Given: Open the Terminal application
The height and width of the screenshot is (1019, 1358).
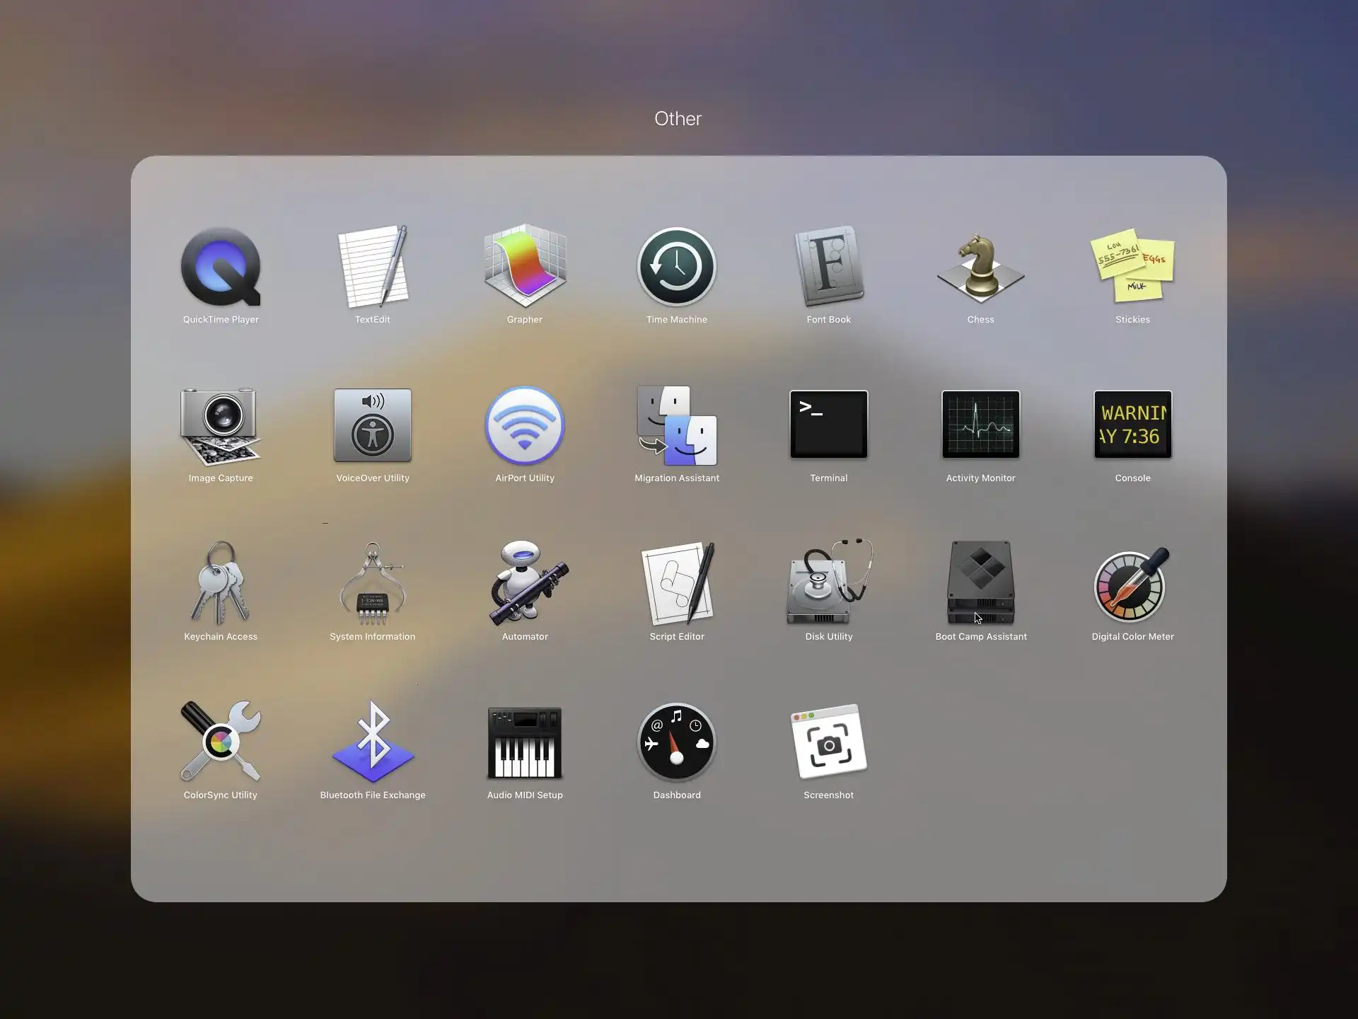Looking at the screenshot, I should [x=828, y=425].
